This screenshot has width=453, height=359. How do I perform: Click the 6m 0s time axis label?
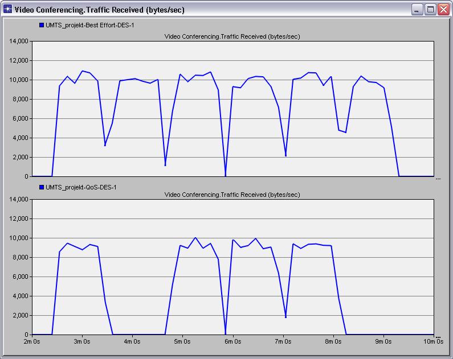(233, 341)
